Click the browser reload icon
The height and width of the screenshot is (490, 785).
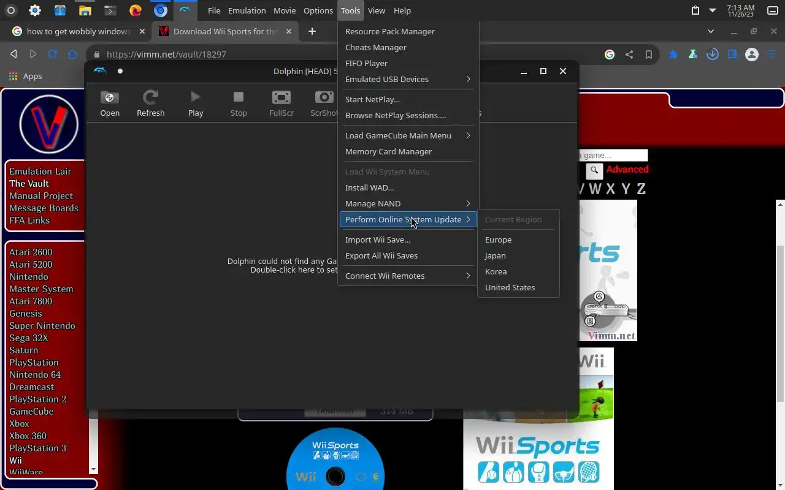pyautogui.click(x=53, y=54)
